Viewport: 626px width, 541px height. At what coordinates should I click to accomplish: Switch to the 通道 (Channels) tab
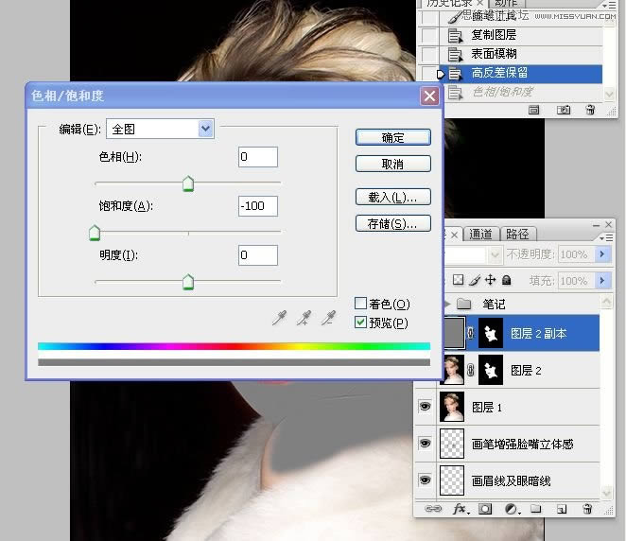tap(480, 234)
